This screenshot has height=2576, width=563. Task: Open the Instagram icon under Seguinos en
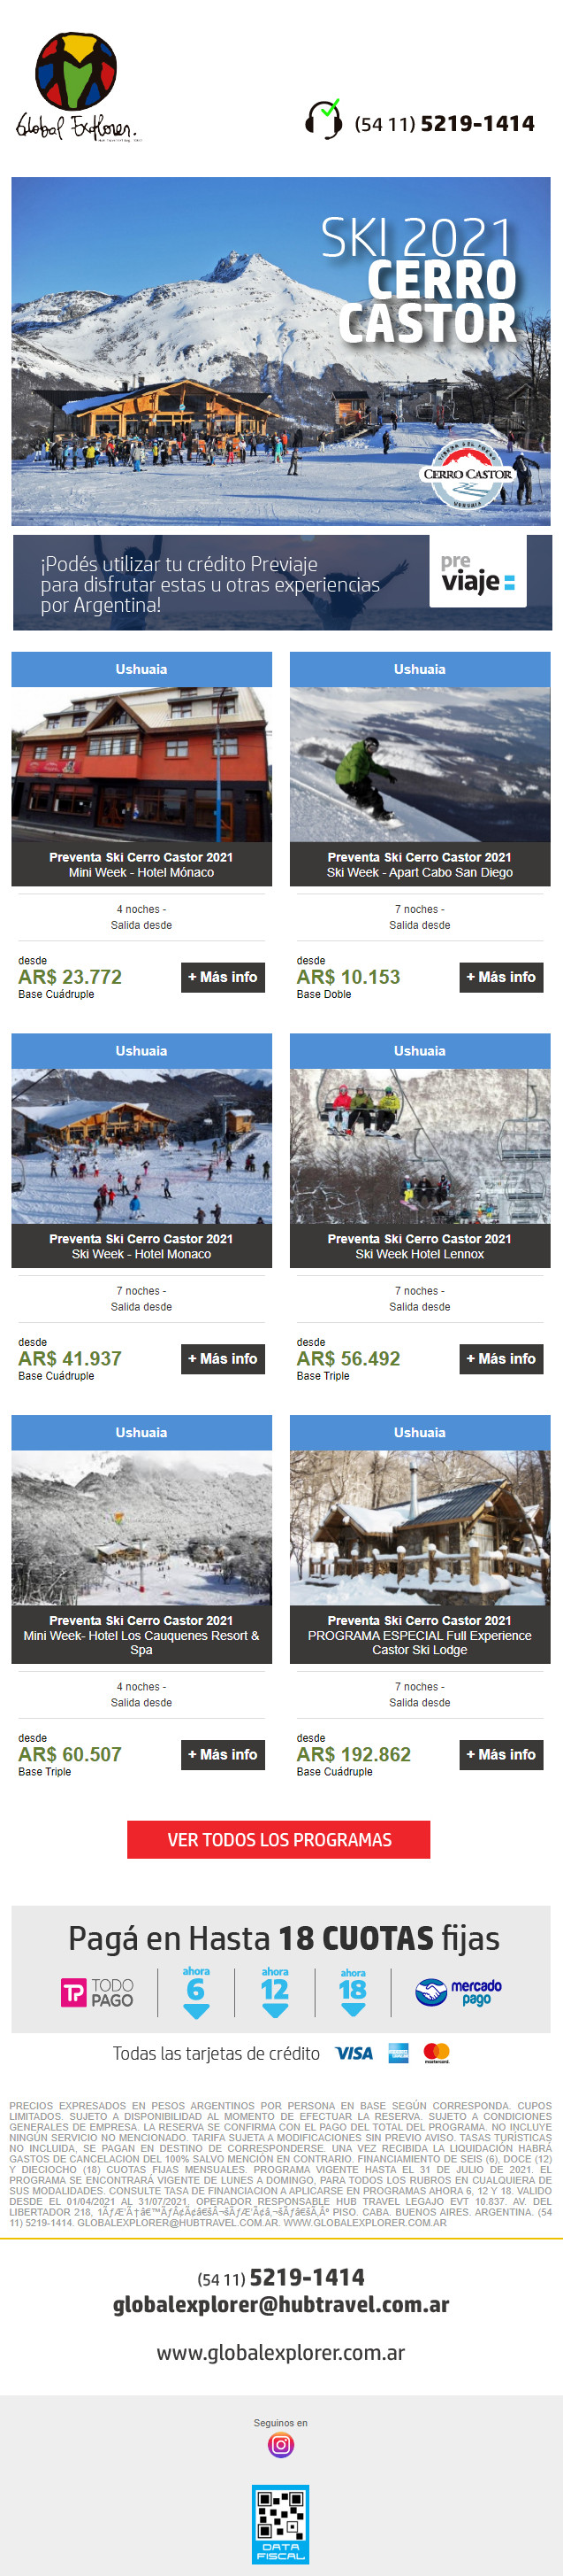click(x=280, y=2444)
